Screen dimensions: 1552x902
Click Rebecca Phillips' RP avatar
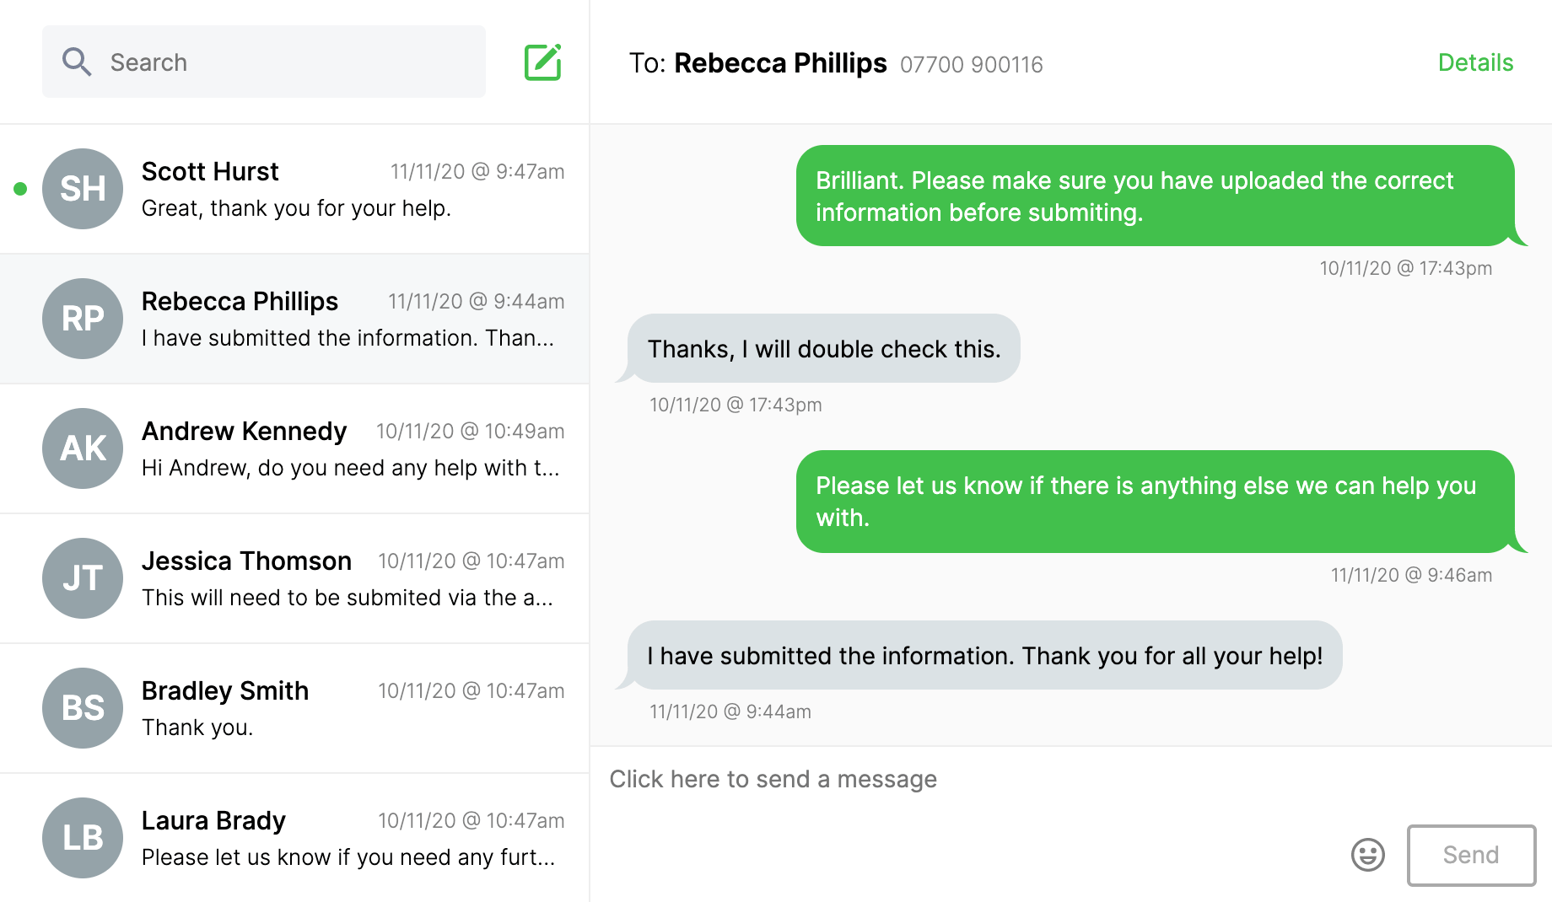click(x=82, y=319)
